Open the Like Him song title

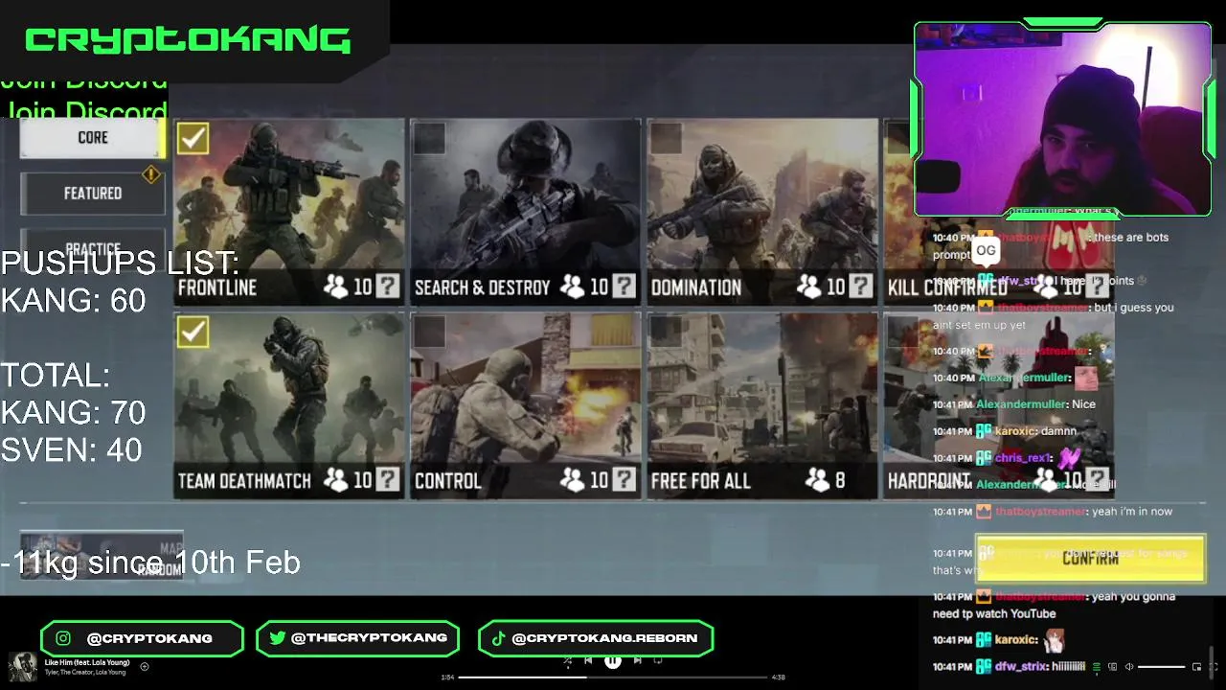pos(87,662)
